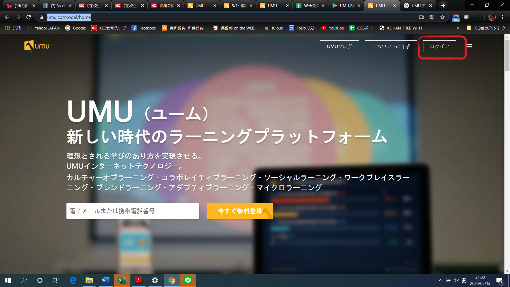
Task: Click the scrollbar down arrow
Action: [x=507, y=271]
